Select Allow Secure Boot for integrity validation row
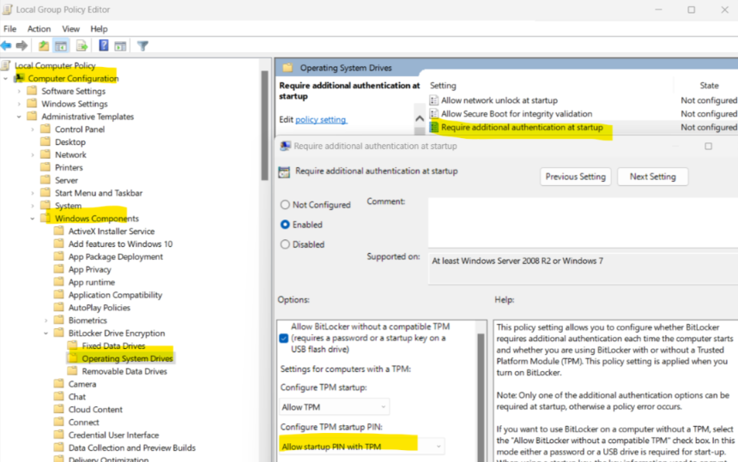Screen dimensions: 738x462 584,114
